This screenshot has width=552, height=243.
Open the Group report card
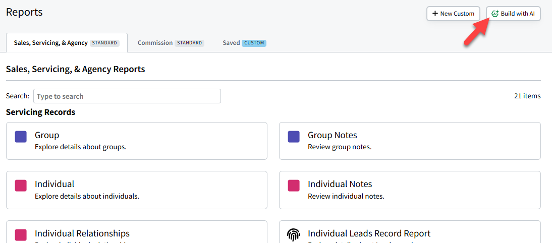pyautogui.click(x=137, y=141)
